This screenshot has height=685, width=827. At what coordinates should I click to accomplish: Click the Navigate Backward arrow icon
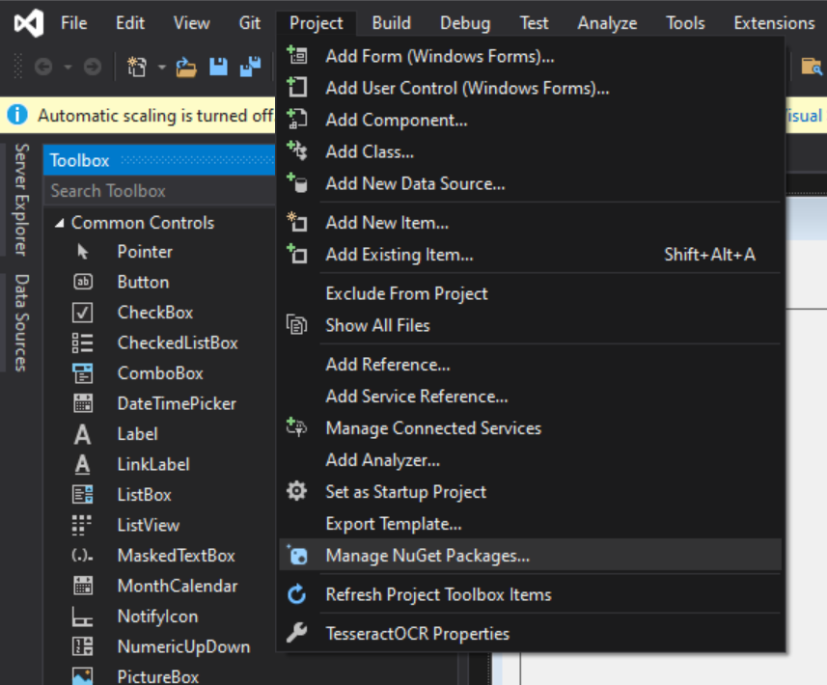click(x=43, y=67)
